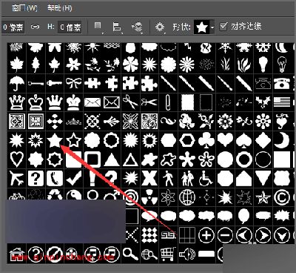Viewport: 296px width, 273px height.
Task: Select the magnifying glass search shape
Action: (130, 254)
